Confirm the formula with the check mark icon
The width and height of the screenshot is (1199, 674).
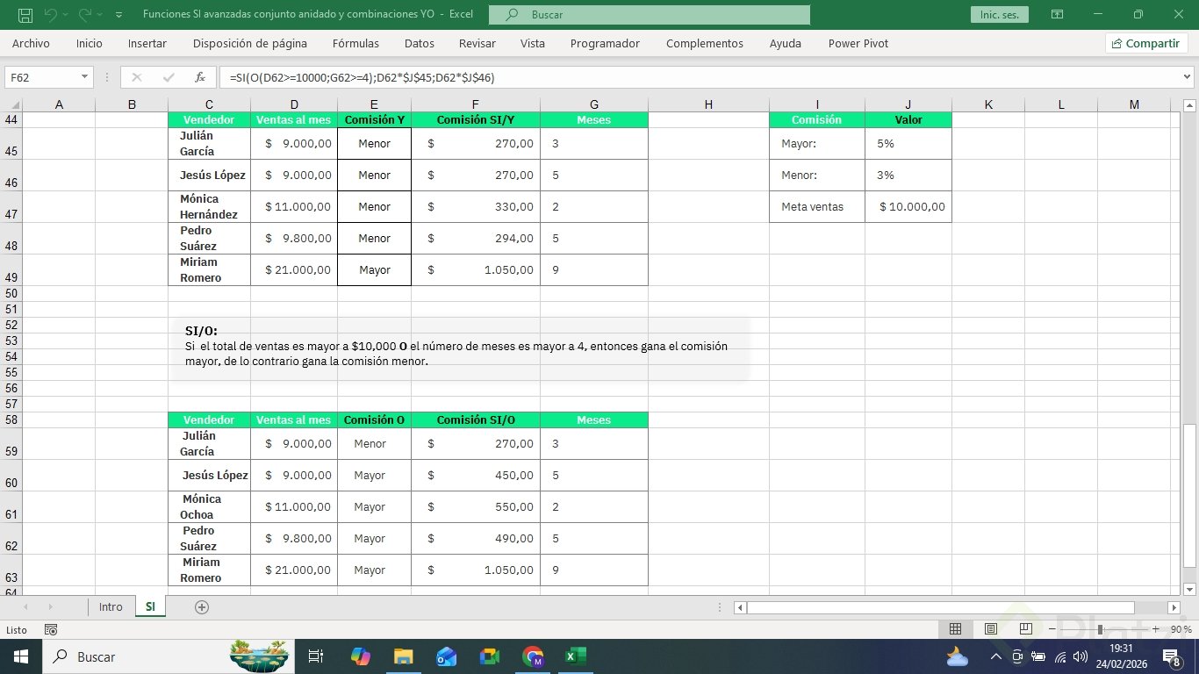[169, 77]
